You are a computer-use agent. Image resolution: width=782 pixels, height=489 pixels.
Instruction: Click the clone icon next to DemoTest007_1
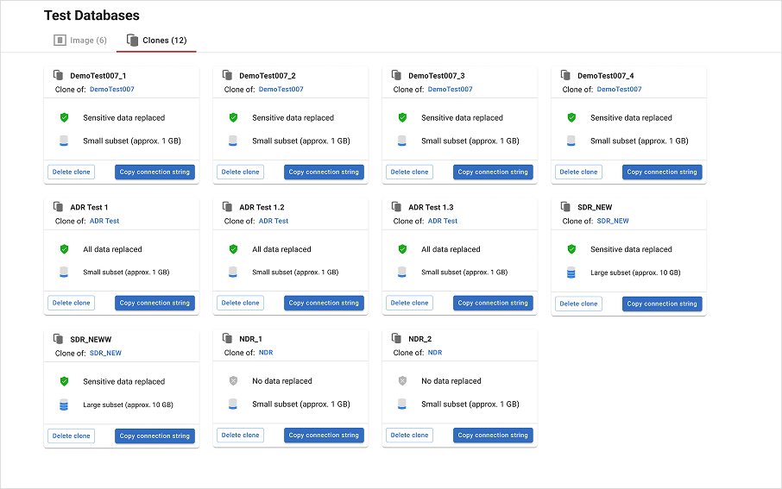click(58, 76)
